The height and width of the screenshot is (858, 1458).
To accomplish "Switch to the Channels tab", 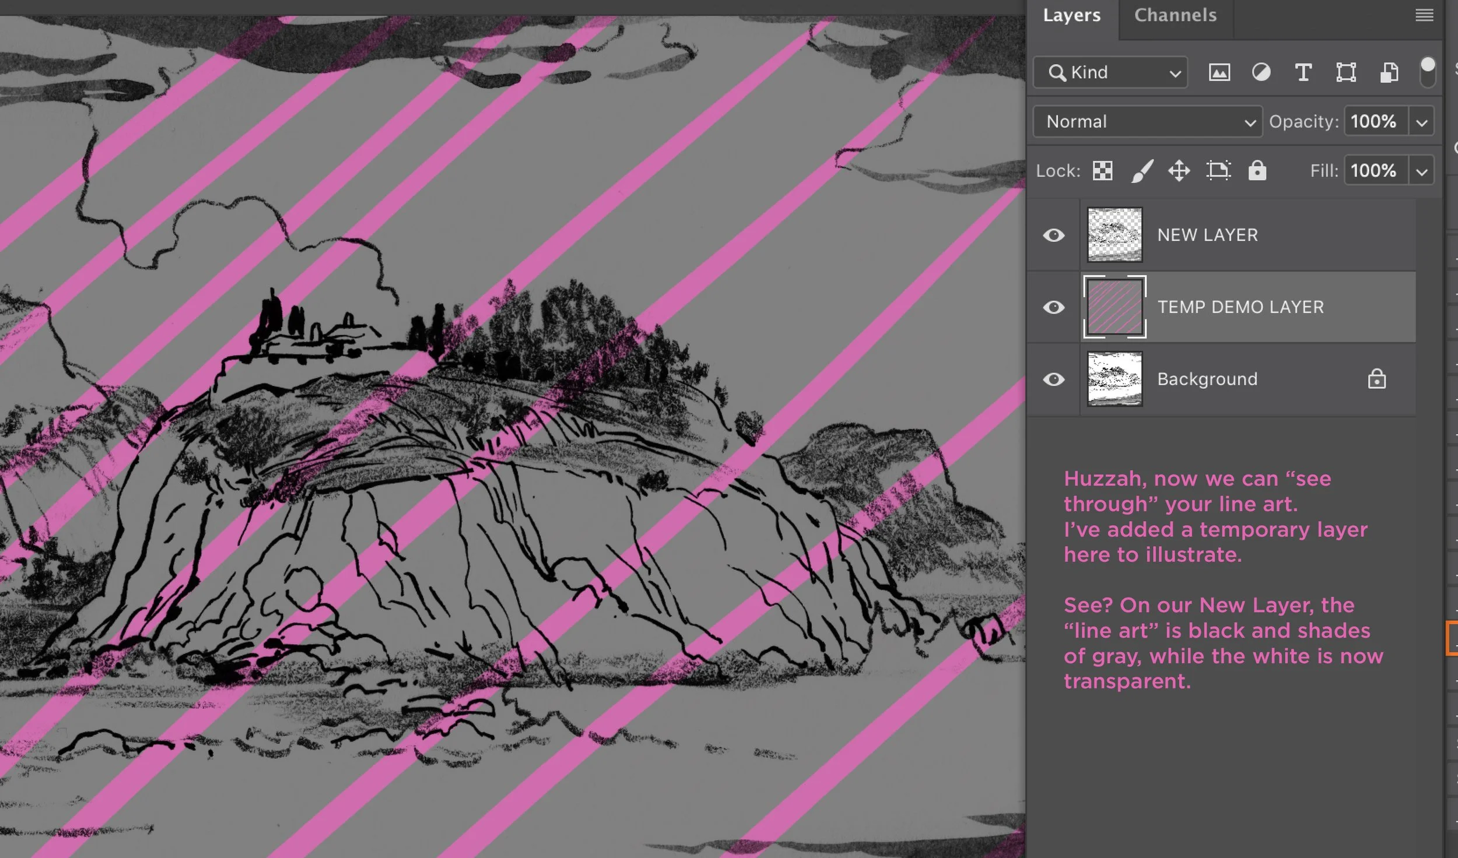I will (x=1175, y=15).
